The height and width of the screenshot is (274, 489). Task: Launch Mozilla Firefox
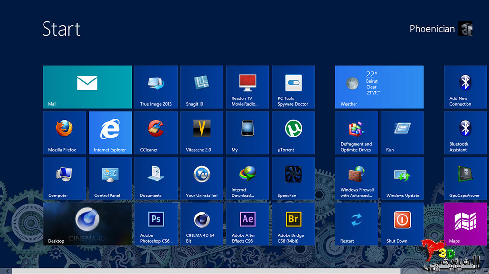coord(64,133)
